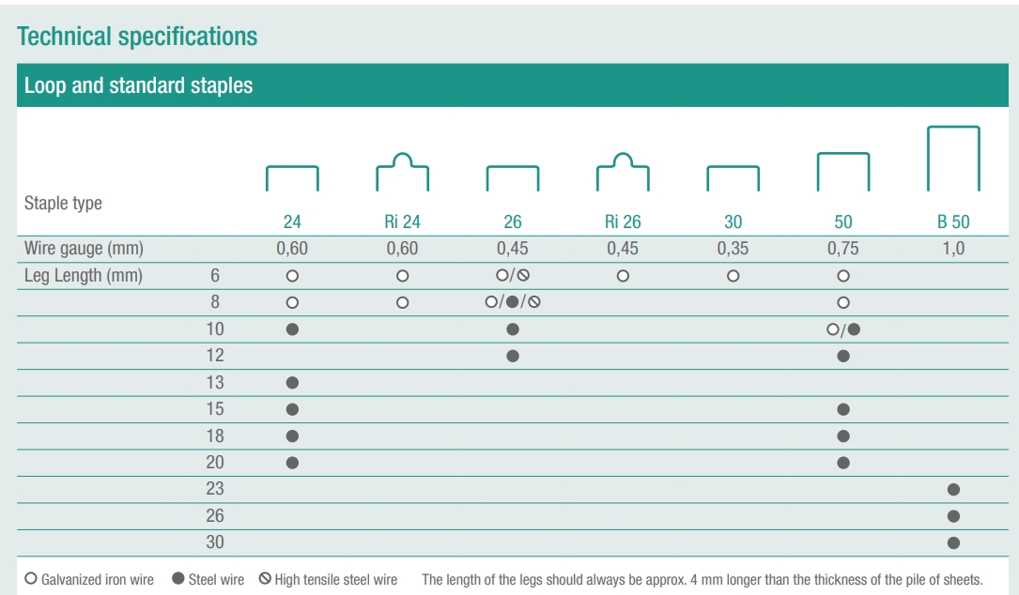Click the filled dot for B 50 at 30 mm
Viewport: 1019px width, 595px height.
(953, 542)
